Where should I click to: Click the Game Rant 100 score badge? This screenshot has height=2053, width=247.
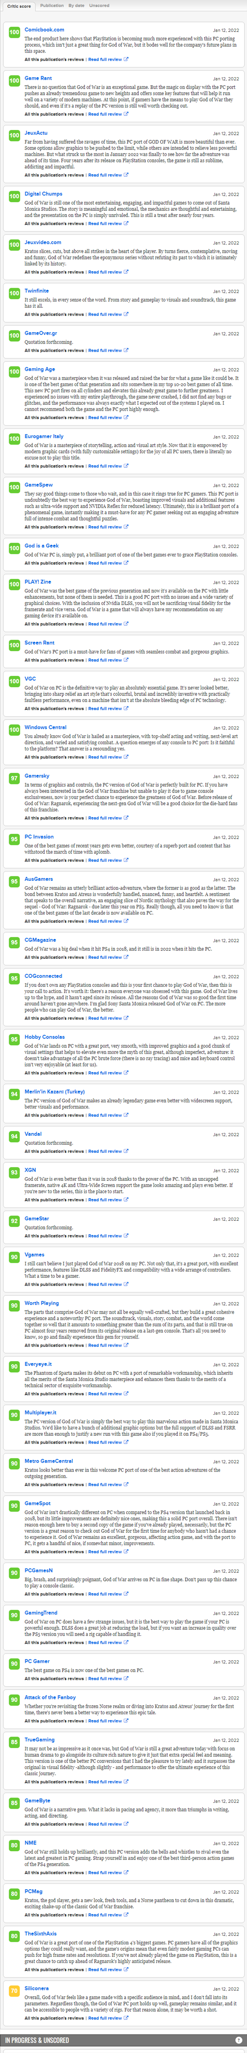[14, 81]
